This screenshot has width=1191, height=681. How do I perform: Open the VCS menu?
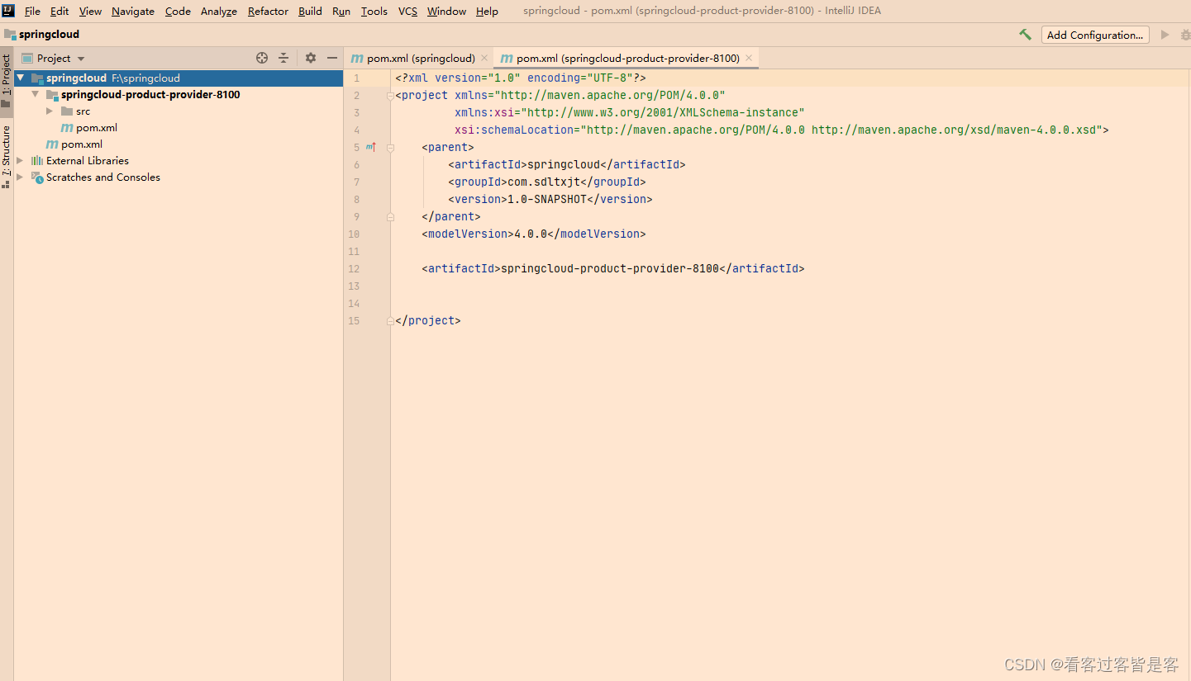(407, 11)
